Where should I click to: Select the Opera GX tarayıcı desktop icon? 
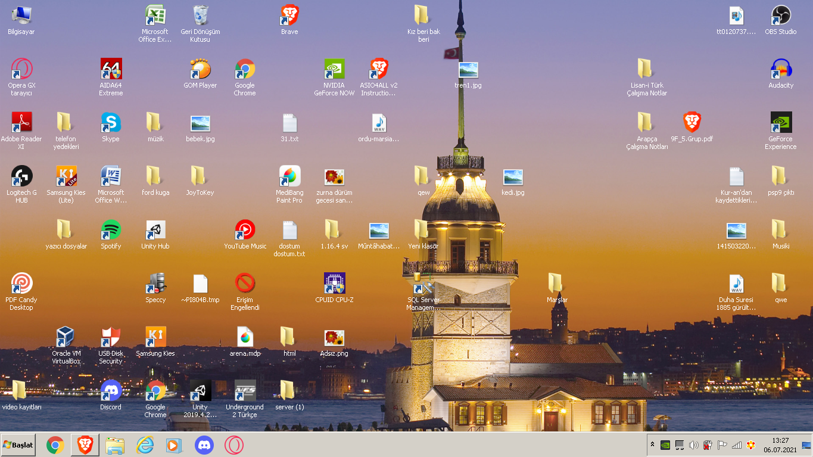pyautogui.click(x=21, y=70)
